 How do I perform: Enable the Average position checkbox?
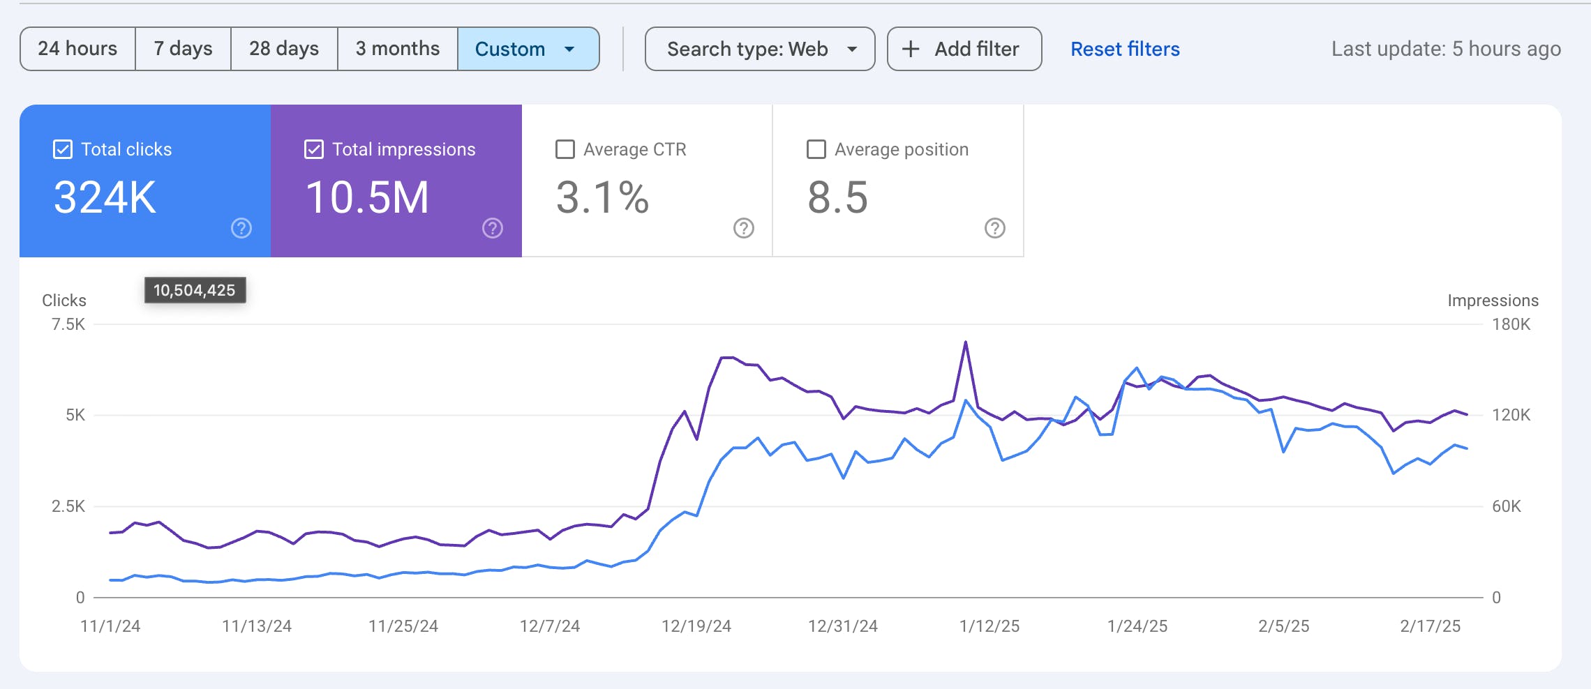click(816, 149)
